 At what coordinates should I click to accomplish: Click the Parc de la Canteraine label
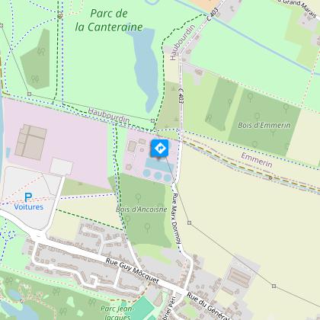click(x=109, y=21)
